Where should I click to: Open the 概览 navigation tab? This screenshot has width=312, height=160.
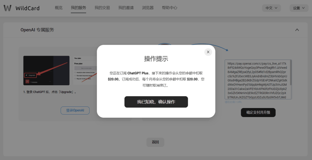(59, 8)
